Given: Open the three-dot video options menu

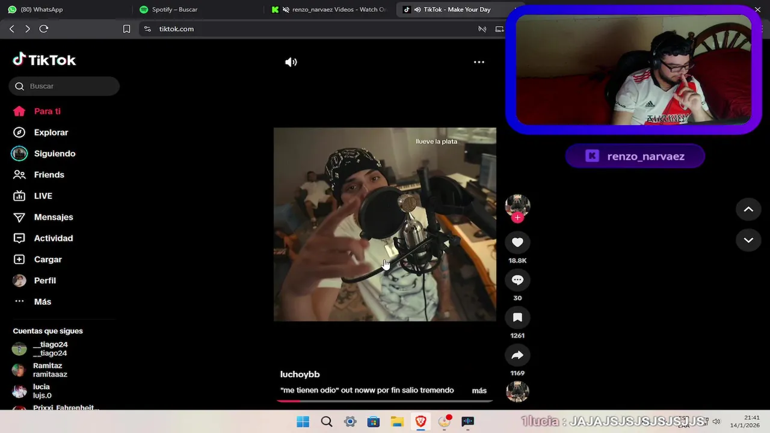Looking at the screenshot, I should (x=479, y=62).
